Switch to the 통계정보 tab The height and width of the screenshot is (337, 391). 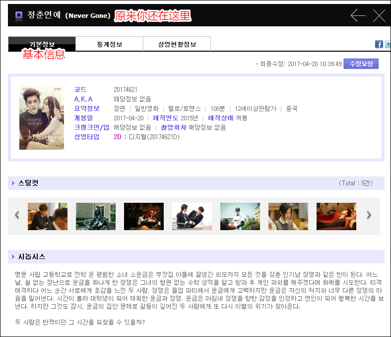(109, 44)
